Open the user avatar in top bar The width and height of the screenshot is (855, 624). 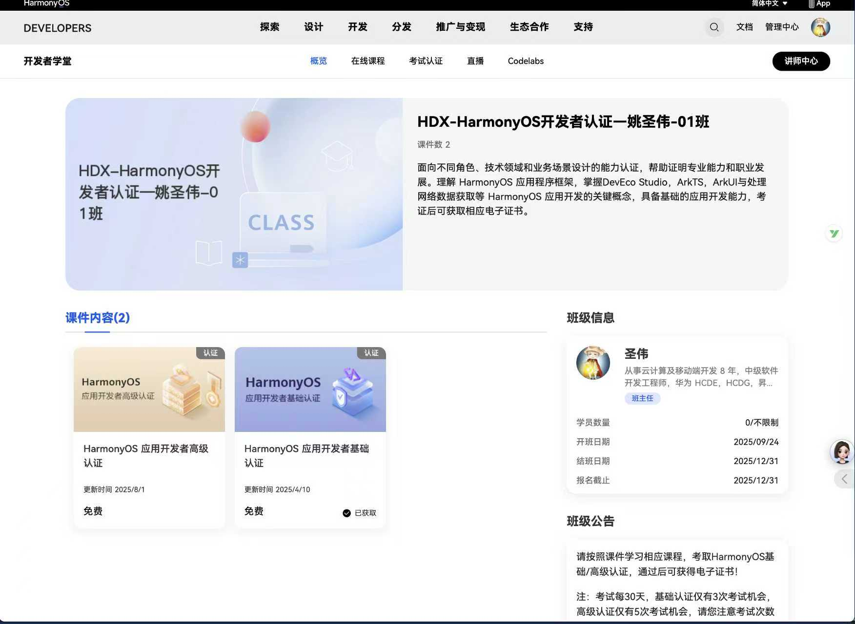tap(820, 27)
